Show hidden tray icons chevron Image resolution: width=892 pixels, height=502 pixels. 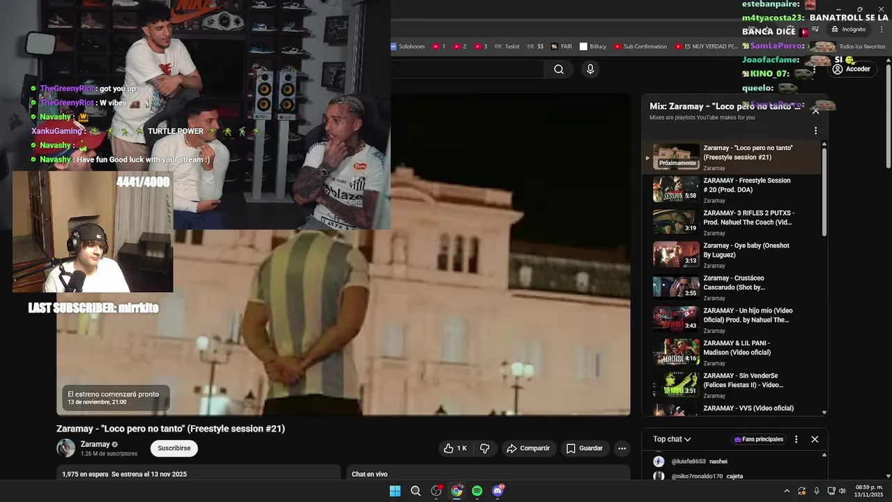[787, 491]
